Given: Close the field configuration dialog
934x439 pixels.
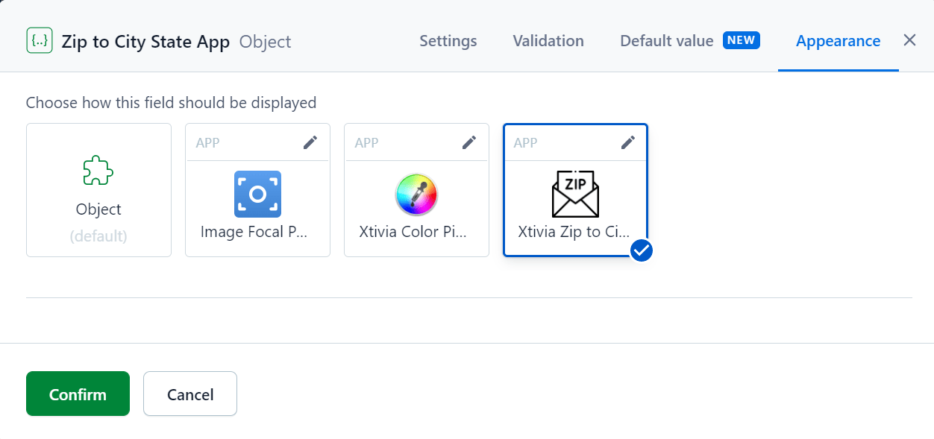Looking at the screenshot, I should pyautogui.click(x=909, y=40).
